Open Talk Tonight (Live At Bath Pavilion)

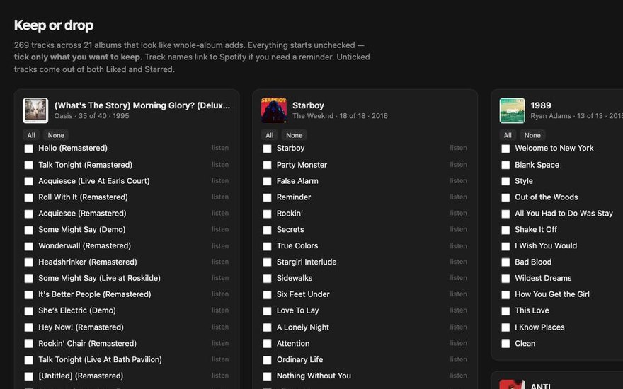coord(100,359)
